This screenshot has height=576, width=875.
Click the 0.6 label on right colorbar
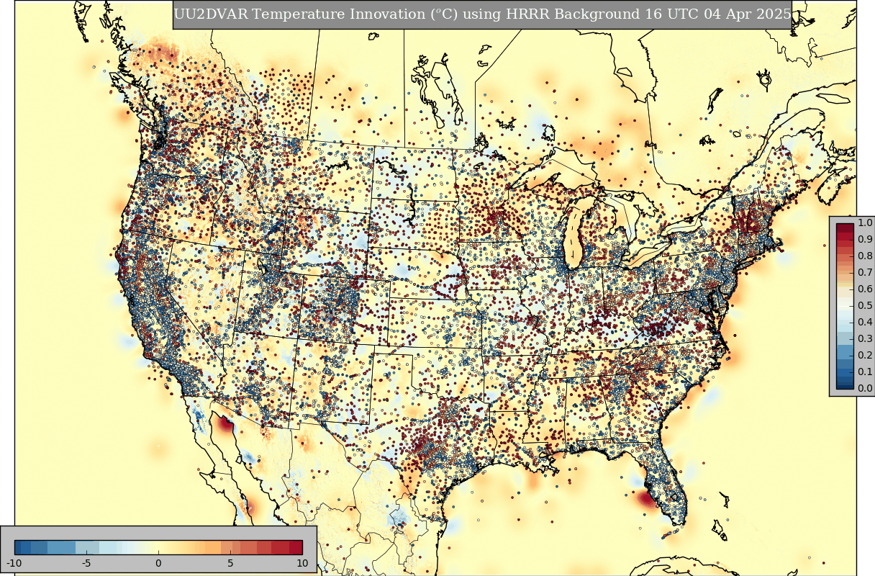[865, 289]
